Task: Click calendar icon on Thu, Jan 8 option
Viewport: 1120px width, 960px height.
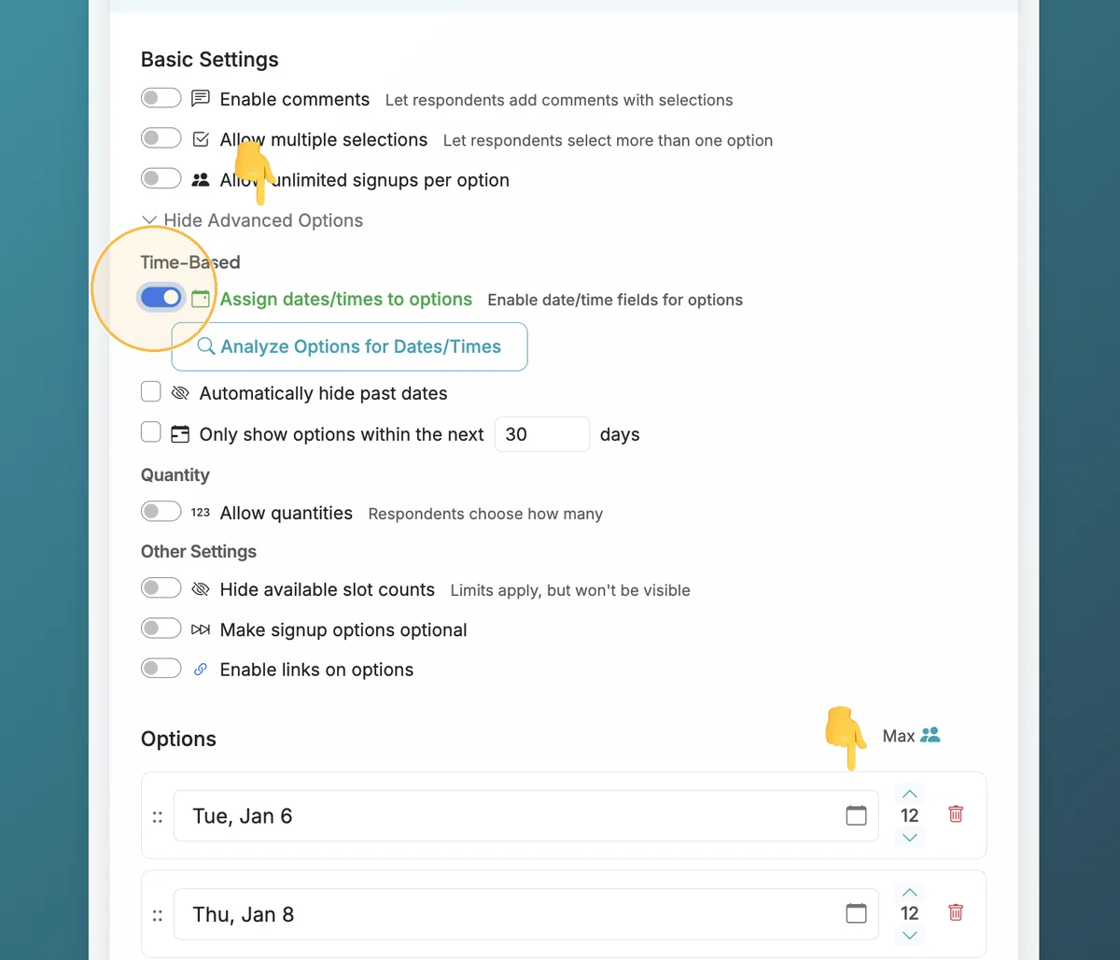Action: click(856, 913)
